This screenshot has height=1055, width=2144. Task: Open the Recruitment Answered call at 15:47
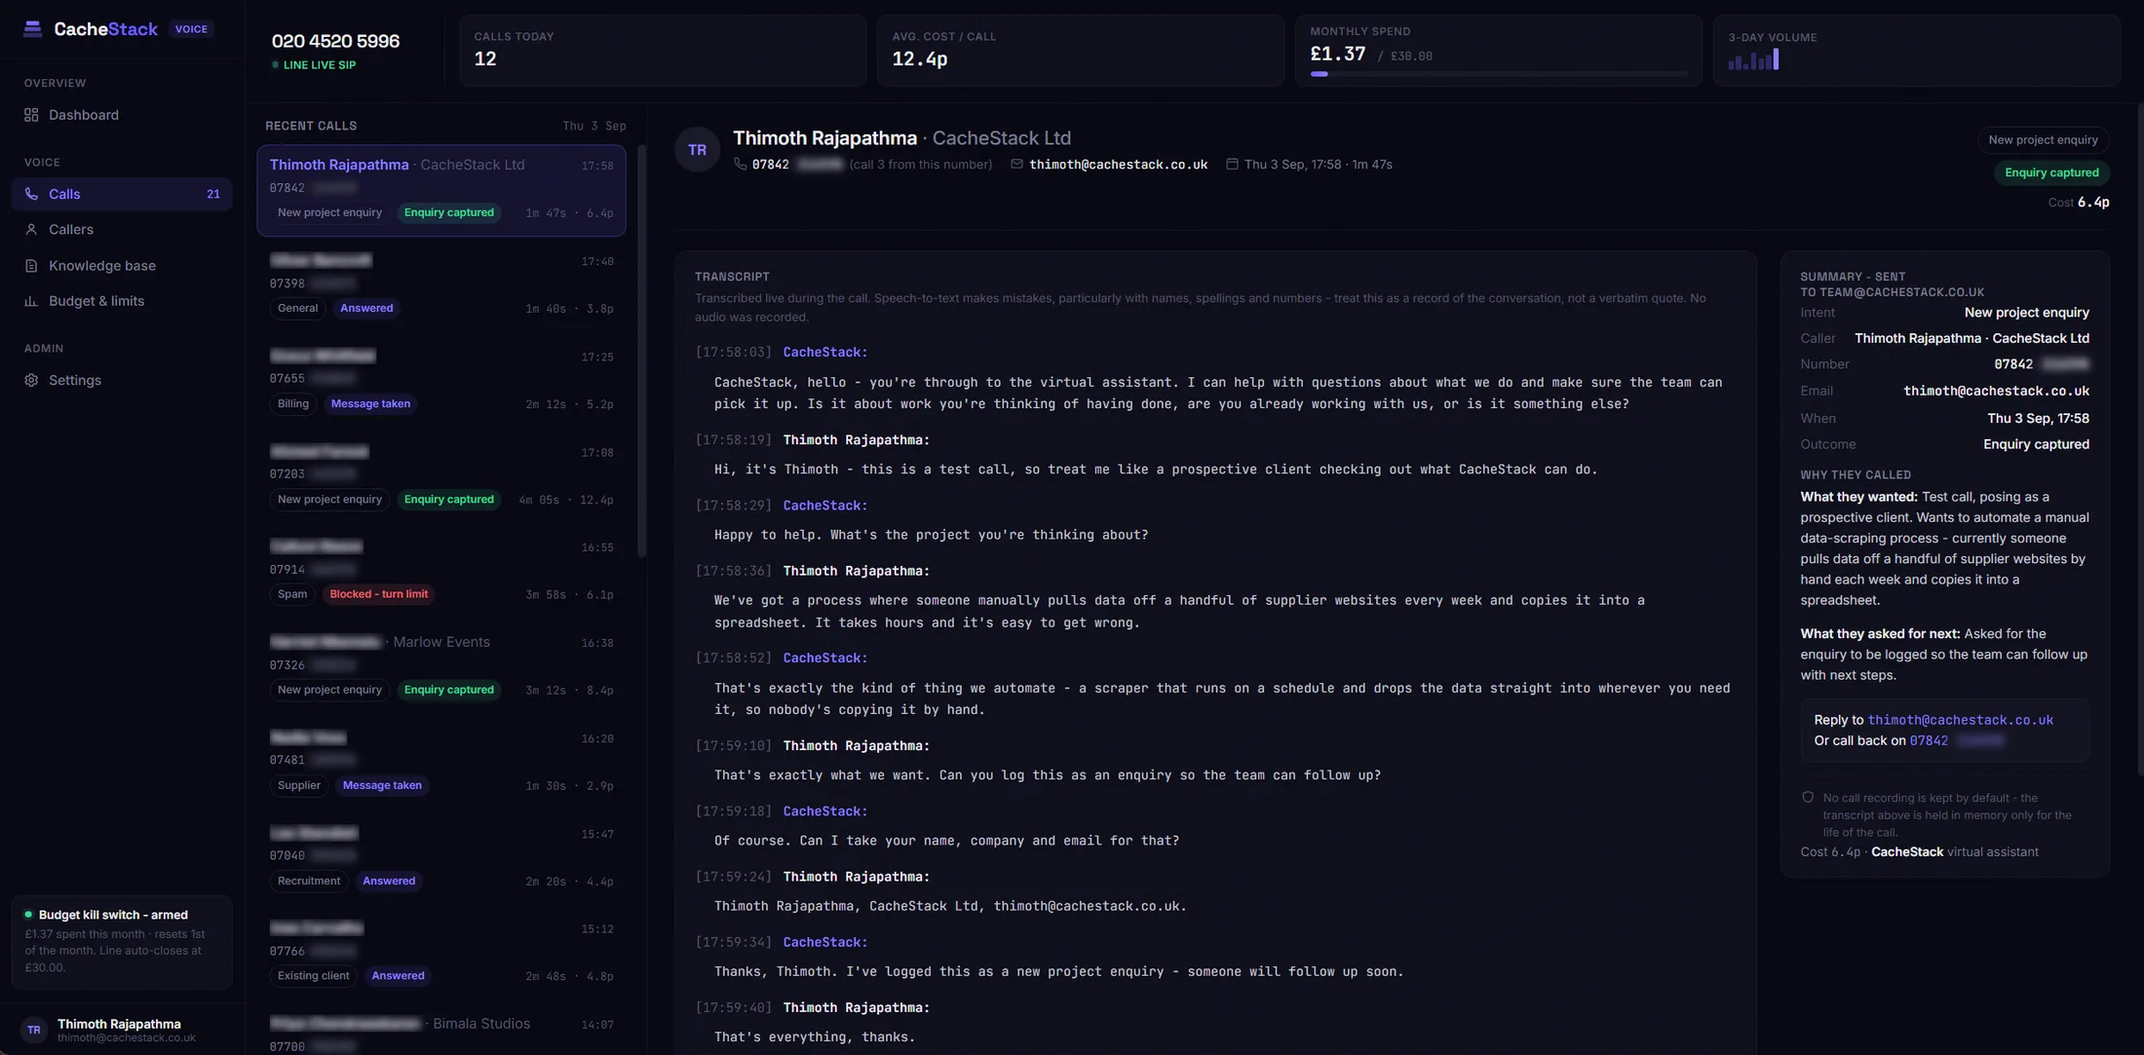click(x=441, y=858)
